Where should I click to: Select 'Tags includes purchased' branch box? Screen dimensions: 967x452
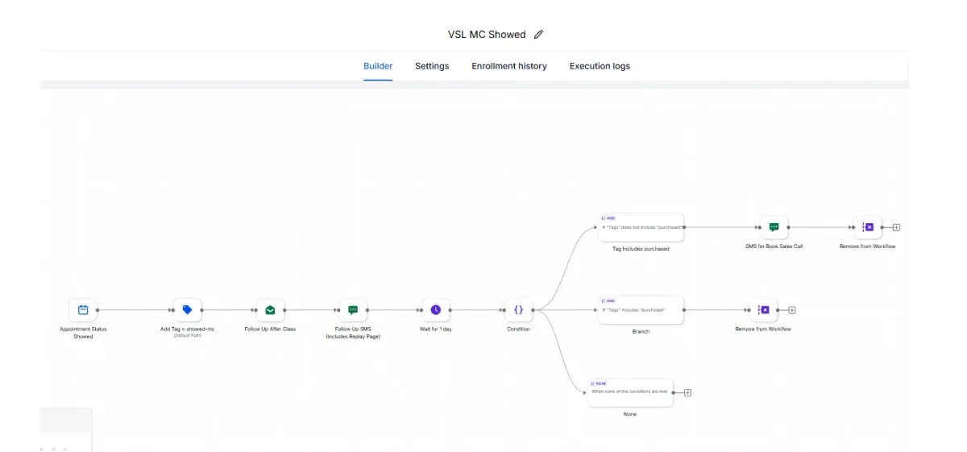click(641, 310)
